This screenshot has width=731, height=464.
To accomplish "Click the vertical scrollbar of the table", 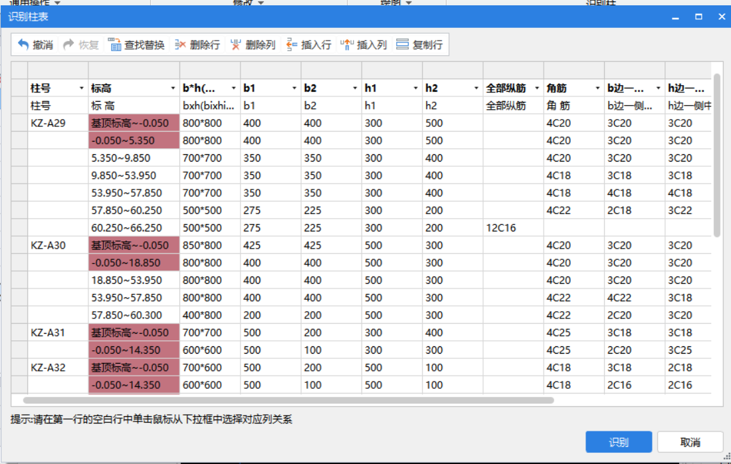I will pyautogui.click(x=717, y=156).
